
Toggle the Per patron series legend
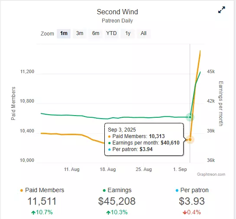[x=192, y=190]
